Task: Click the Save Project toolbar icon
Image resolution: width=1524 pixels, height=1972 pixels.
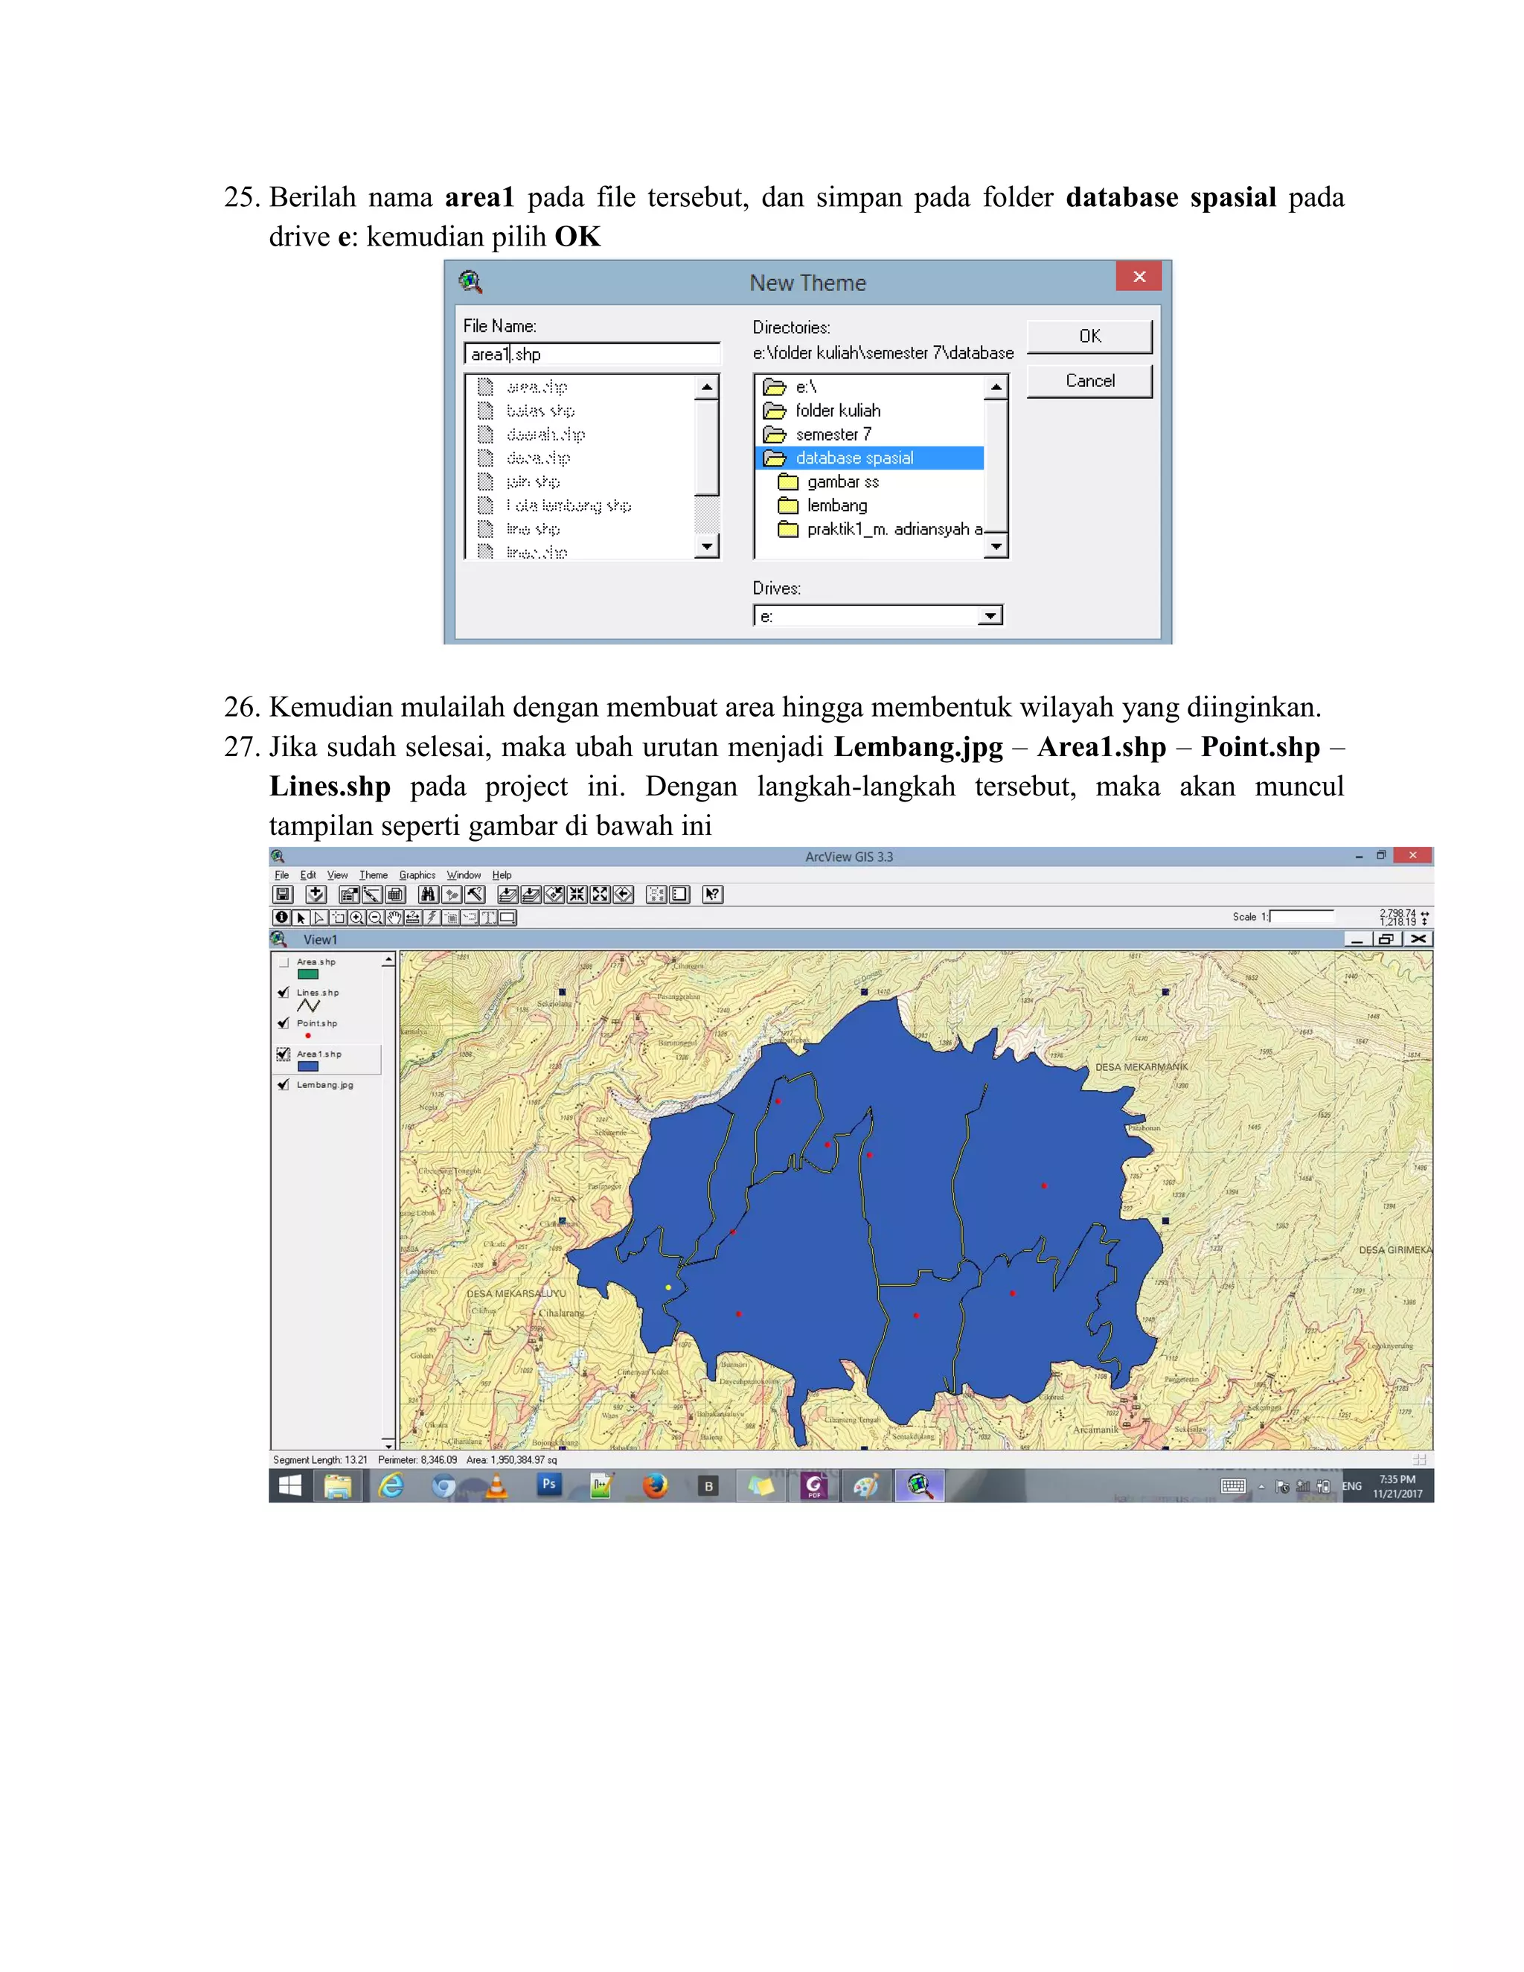Action: point(284,894)
